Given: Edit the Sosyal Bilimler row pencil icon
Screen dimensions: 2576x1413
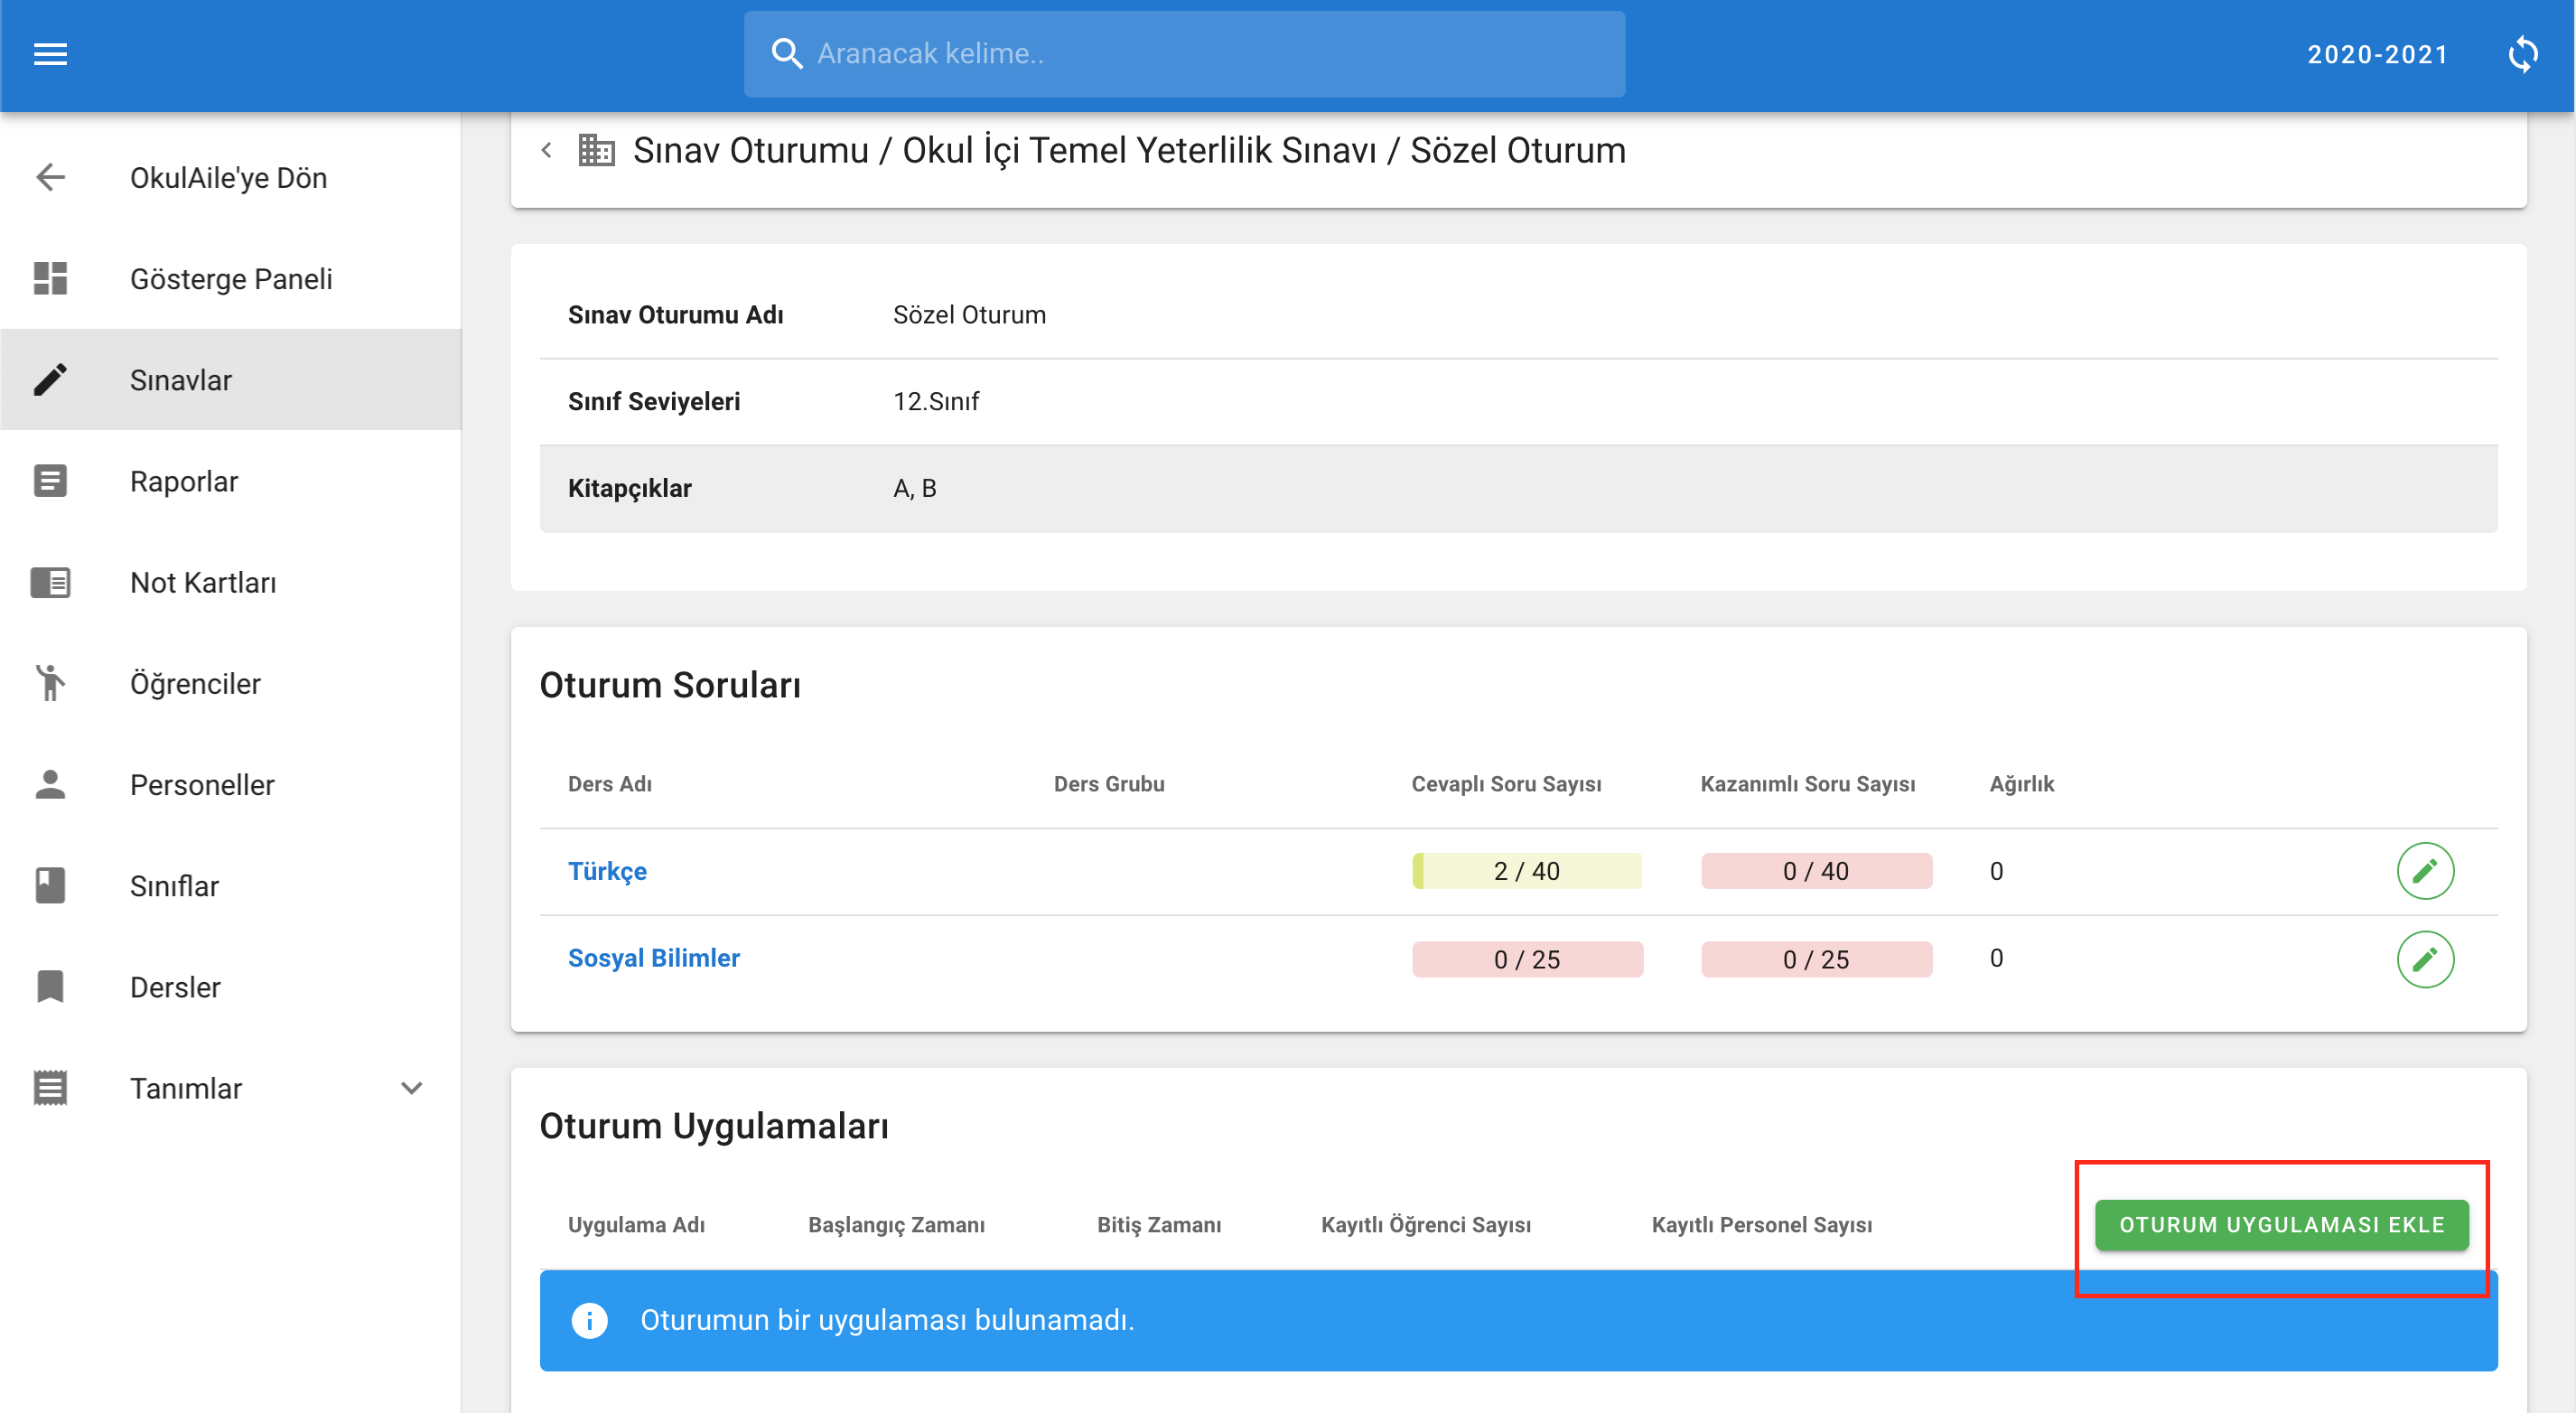Looking at the screenshot, I should pos(2425,959).
